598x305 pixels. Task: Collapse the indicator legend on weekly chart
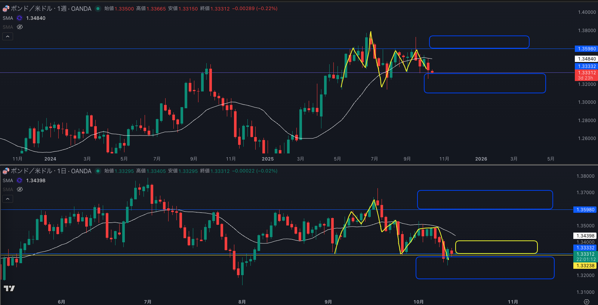click(x=7, y=36)
